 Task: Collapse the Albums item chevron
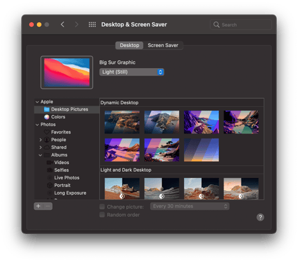40,155
